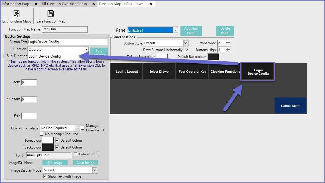Open the Operator Privilege dropdown
Screen dimensions: 325x183
coord(78,128)
